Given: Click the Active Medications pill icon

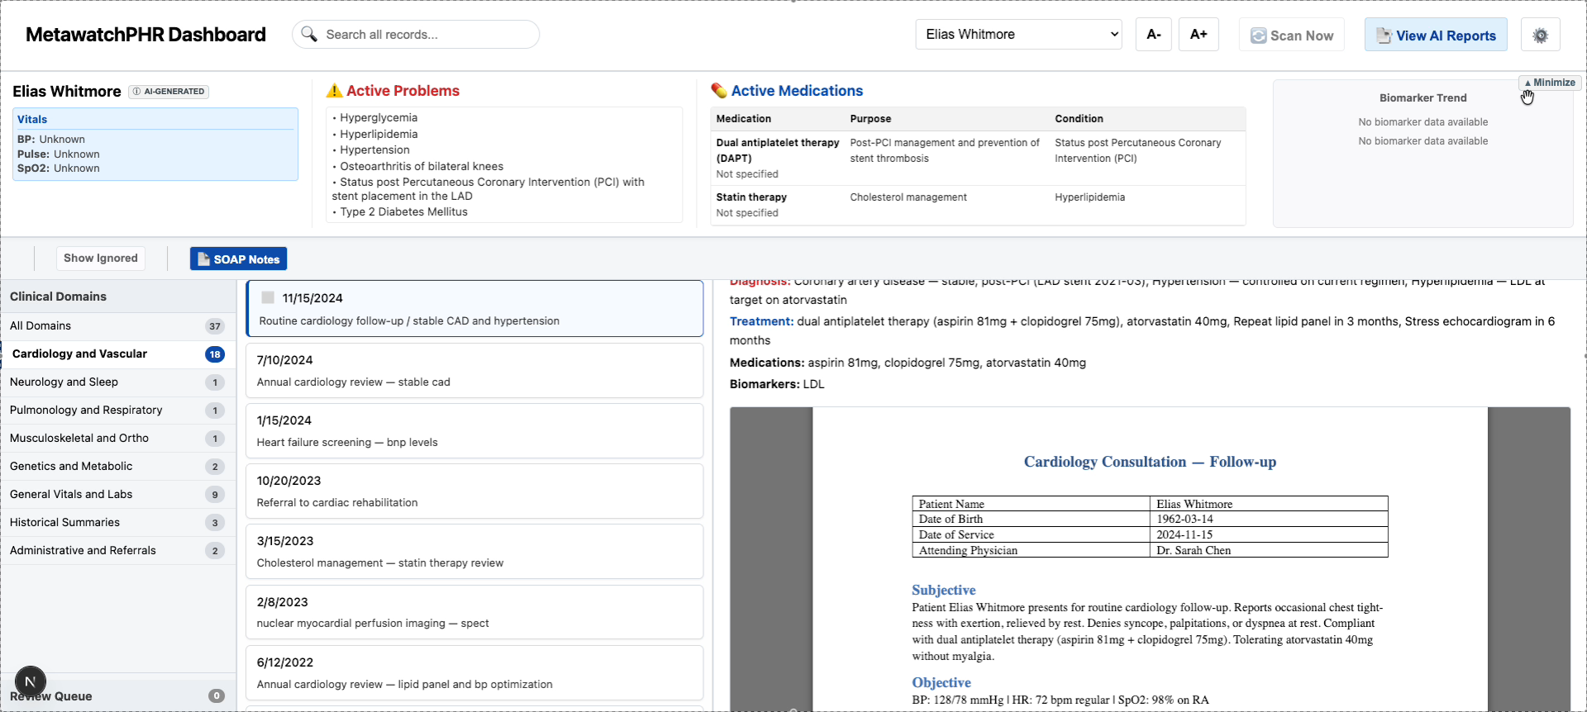Looking at the screenshot, I should [x=719, y=91].
